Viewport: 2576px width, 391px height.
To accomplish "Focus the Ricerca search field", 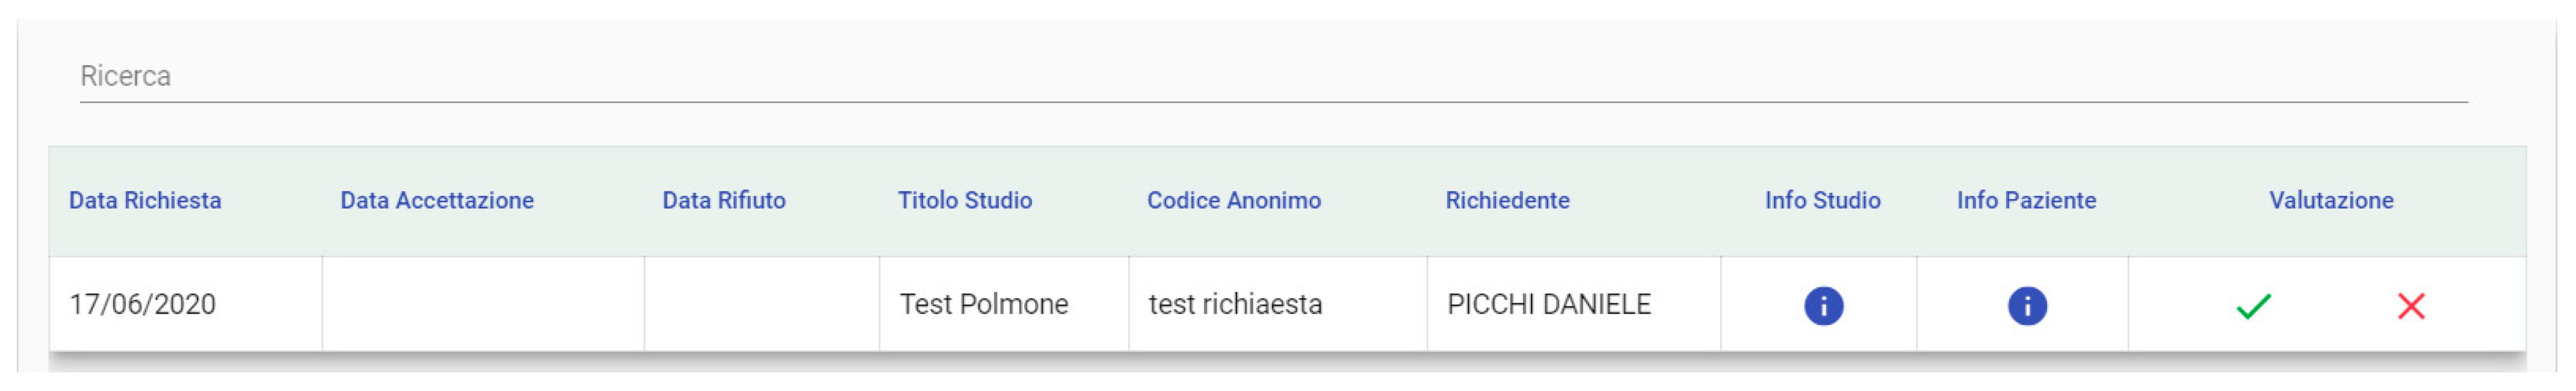I will click(1270, 77).
